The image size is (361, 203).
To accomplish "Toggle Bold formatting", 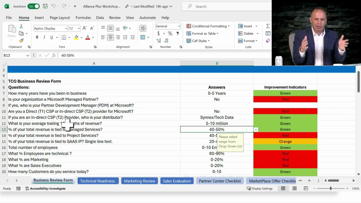I will coord(37,37).
